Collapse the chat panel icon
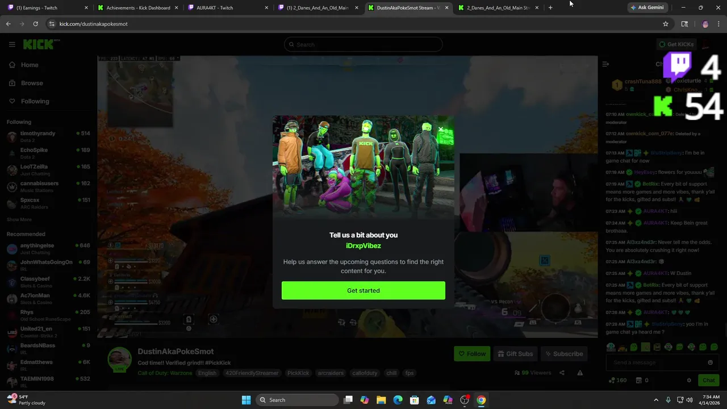The height and width of the screenshot is (409, 727). [x=605, y=64]
